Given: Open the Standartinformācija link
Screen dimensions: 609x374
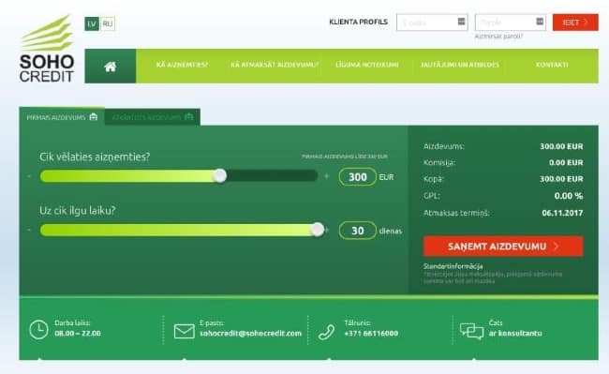Looking at the screenshot, I should 453,266.
